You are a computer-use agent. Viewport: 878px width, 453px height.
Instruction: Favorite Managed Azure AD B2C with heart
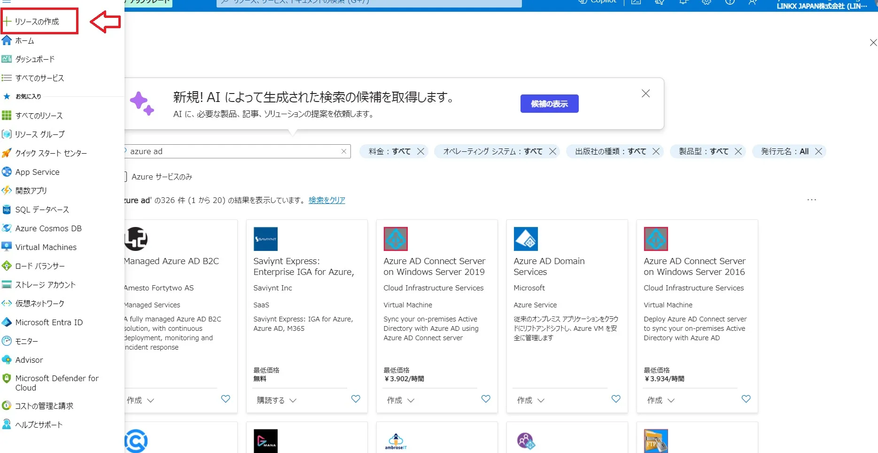(225, 399)
